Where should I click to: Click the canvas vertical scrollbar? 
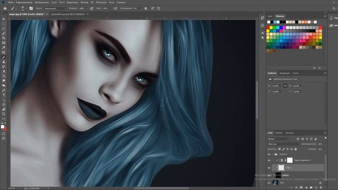pos(257,100)
